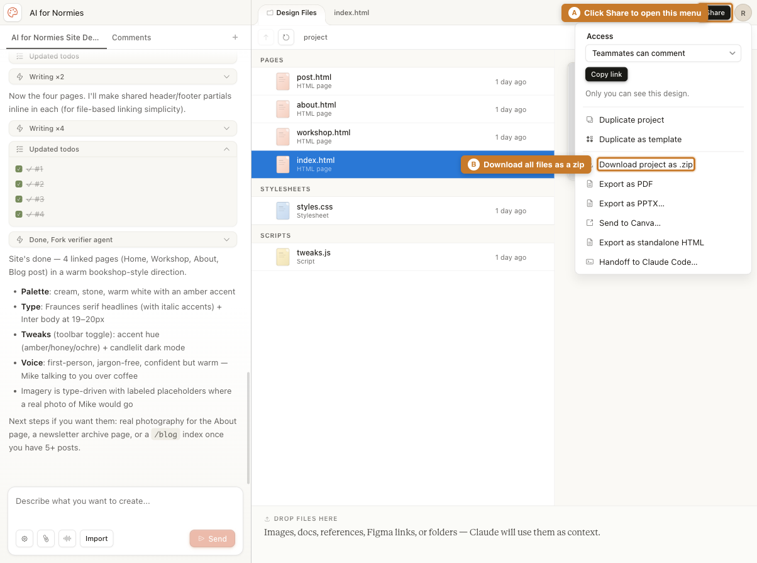Open settings gear in the chat input
The image size is (757, 563).
[x=24, y=538]
